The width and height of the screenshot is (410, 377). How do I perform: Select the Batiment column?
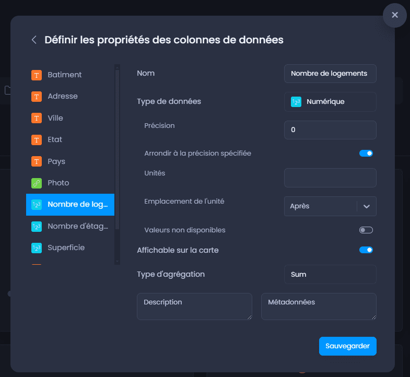point(70,75)
